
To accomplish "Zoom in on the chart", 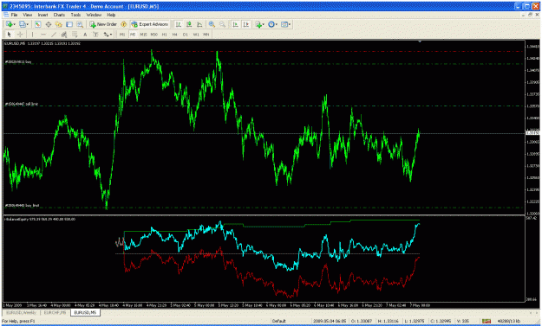I will pyautogui.click(x=212, y=24).
